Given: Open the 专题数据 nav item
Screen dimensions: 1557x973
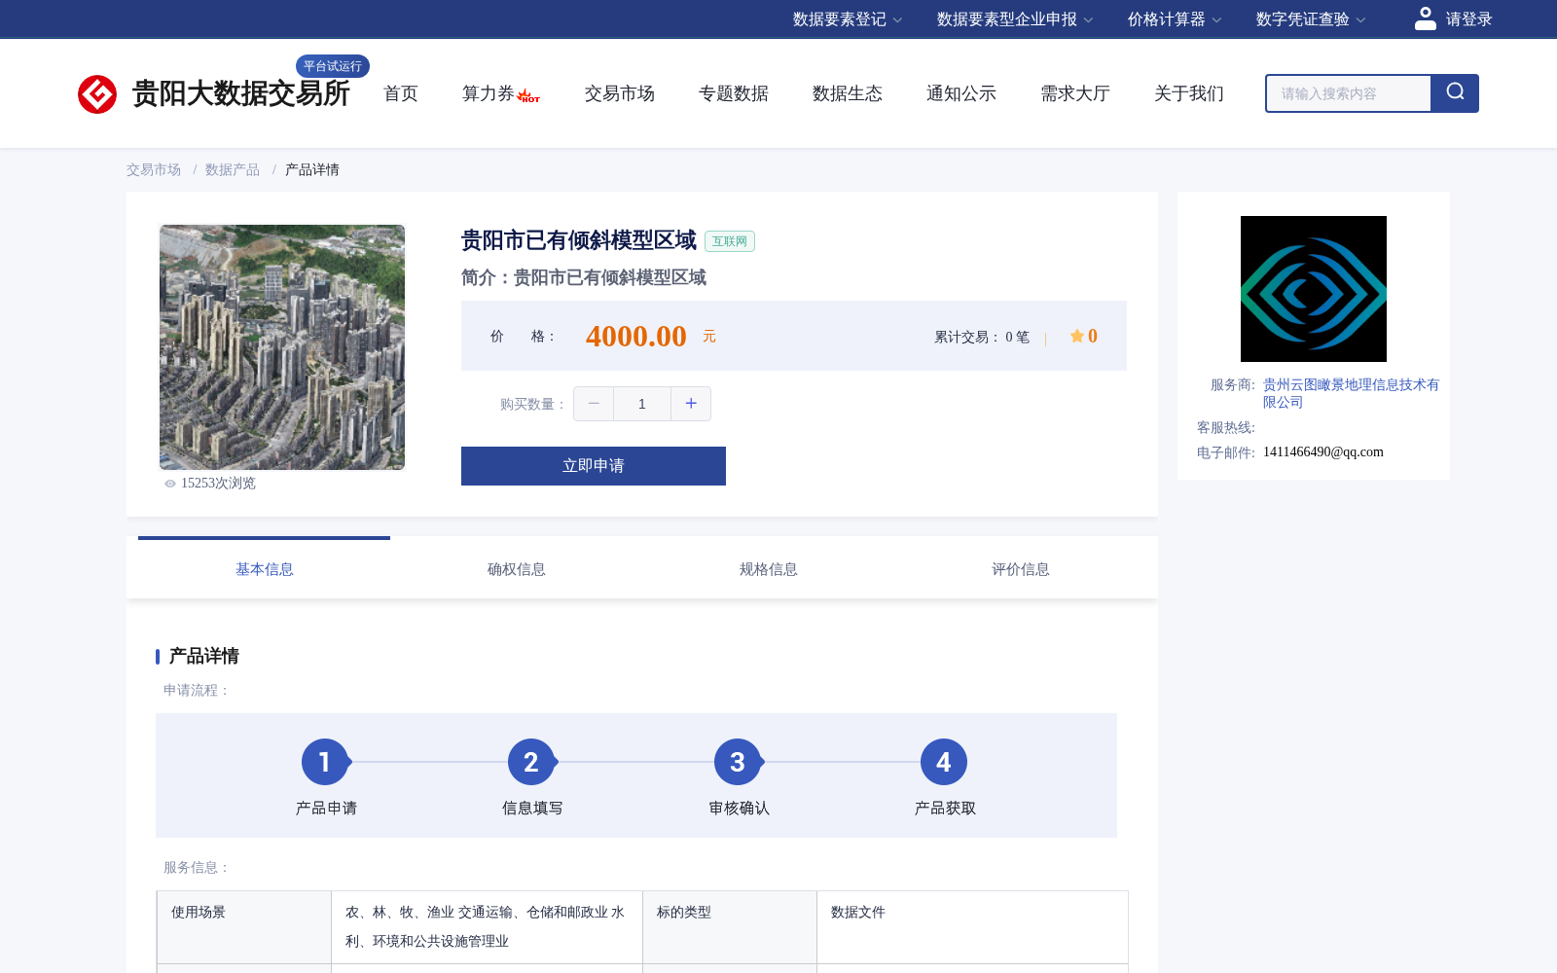Looking at the screenshot, I should (x=734, y=93).
